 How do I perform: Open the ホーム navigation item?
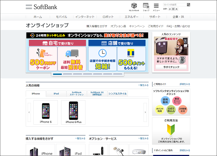click(38, 17)
